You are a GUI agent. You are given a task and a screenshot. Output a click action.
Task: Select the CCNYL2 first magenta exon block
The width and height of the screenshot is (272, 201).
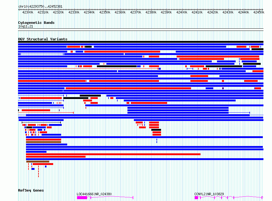[197, 198]
